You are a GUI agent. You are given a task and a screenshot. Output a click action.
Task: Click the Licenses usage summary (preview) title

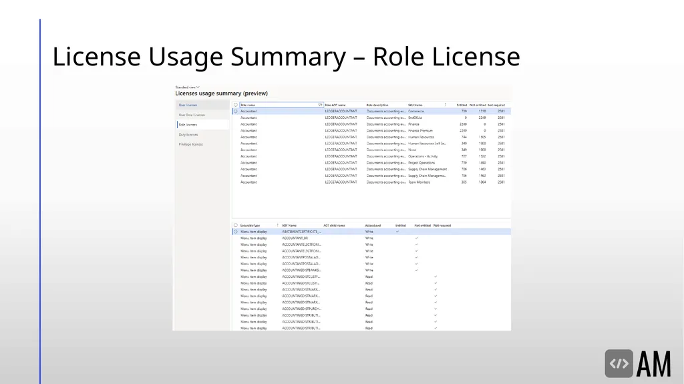pyautogui.click(x=222, y=93)
